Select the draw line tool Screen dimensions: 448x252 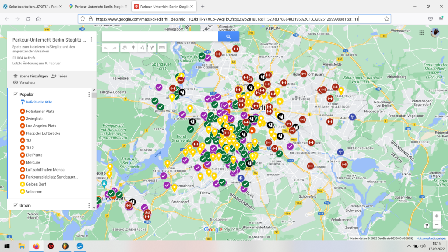143,48
